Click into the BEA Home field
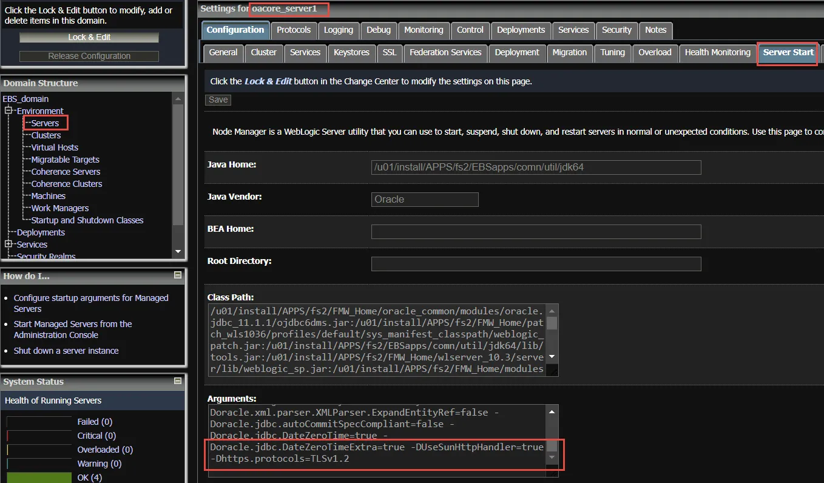824x483 pixels. point(536,232)
